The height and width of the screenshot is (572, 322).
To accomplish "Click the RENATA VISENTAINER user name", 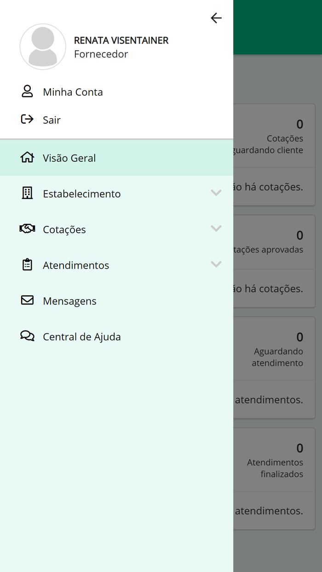I will [121, 40].
